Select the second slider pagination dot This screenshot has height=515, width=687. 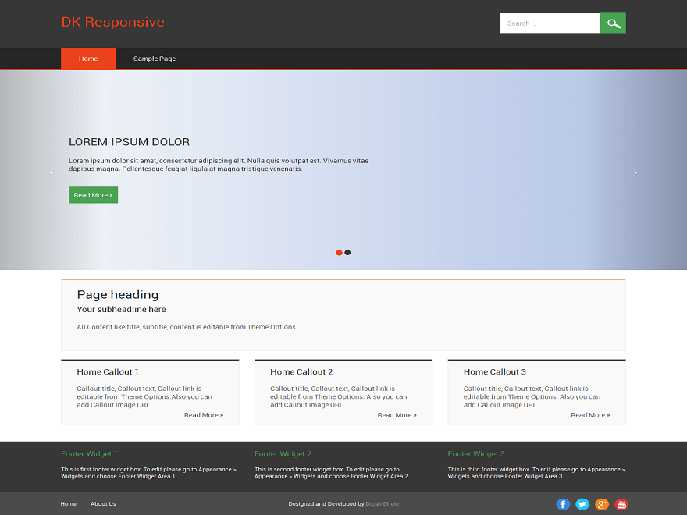(x=347, y=252)
